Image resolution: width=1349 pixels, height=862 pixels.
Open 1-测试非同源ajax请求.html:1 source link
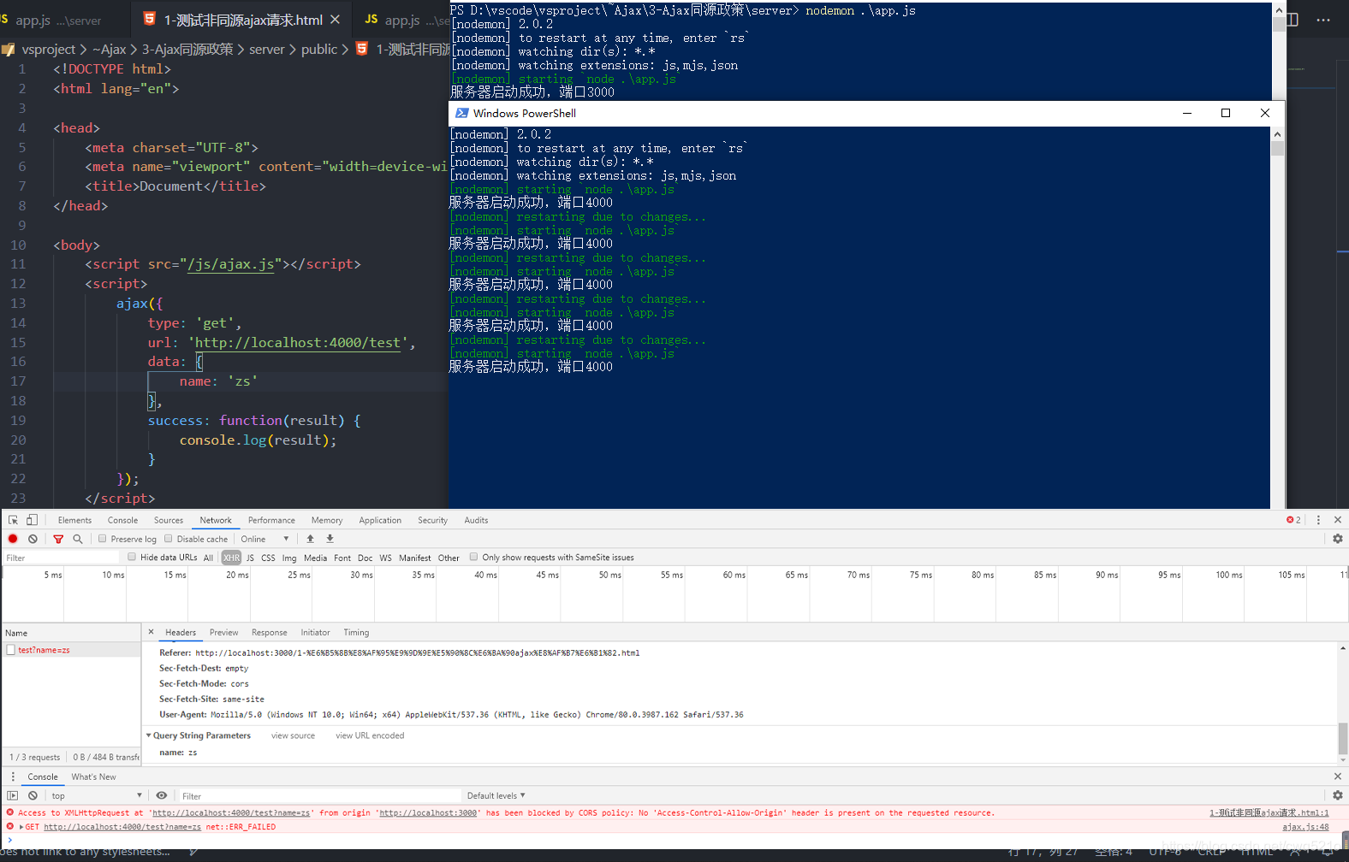(x=1269, y=813)
